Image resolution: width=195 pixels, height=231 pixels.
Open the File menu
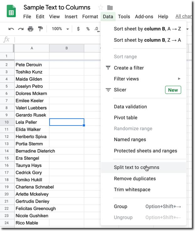click(x=27, y=17)
